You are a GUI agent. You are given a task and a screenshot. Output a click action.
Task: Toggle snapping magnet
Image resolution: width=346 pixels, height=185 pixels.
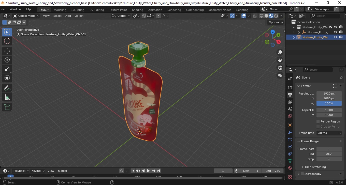pos(144,16)
